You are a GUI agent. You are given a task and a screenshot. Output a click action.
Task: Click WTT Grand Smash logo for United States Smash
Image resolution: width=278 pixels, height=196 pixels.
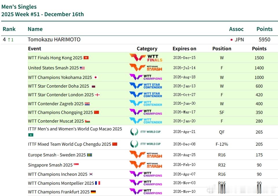146,68
